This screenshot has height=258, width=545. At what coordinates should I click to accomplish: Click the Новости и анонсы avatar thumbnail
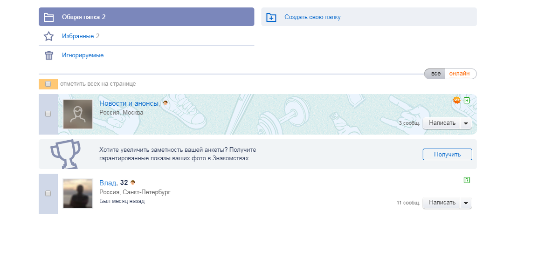point(78,114)
